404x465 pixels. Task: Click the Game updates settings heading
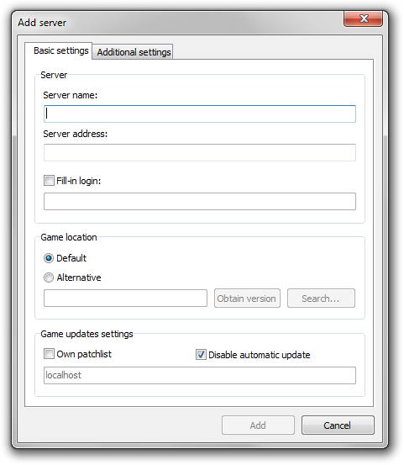(87, 334)
